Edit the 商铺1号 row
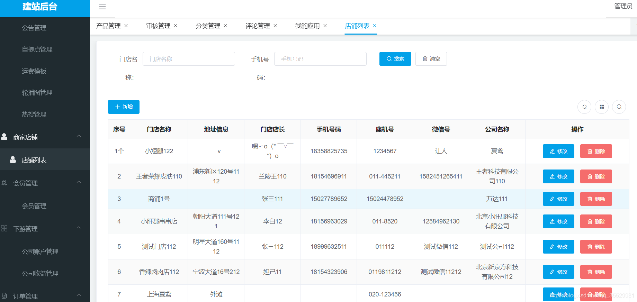The image size is (637, 302). [x=558, y=199]
